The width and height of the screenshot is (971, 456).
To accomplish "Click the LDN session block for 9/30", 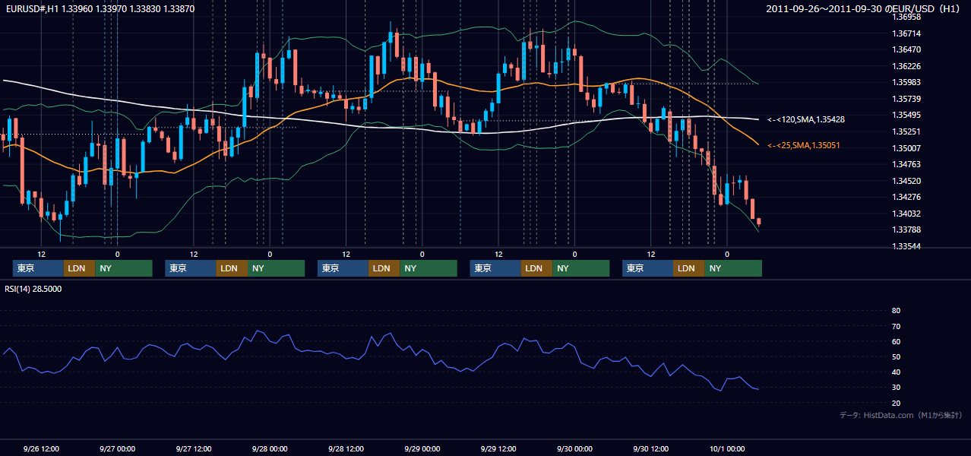I will point(688,268).
